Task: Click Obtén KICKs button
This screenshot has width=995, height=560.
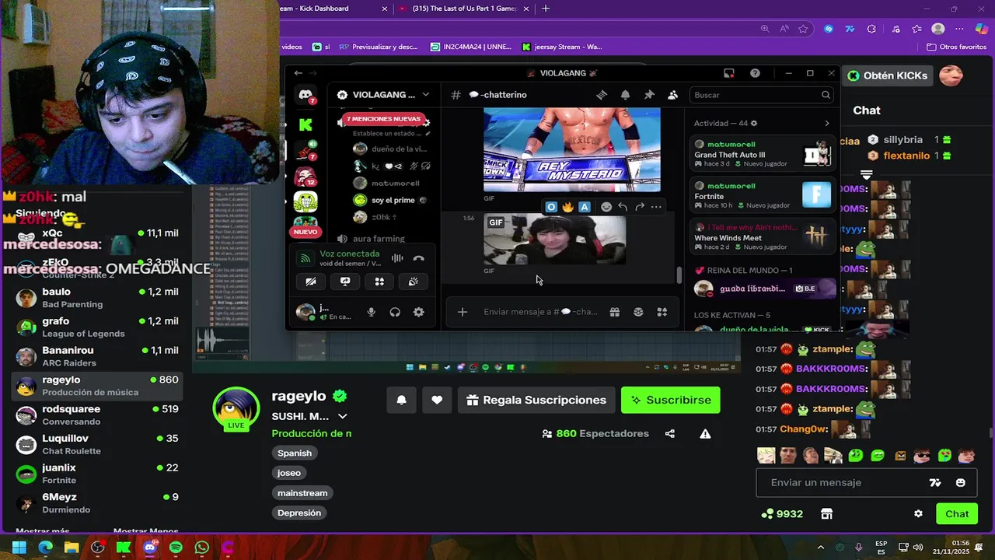Action: (x=888, y=75)
